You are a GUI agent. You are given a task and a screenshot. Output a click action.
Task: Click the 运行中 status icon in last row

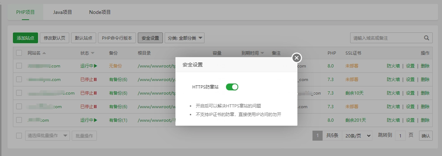click(x=96, y=120)
